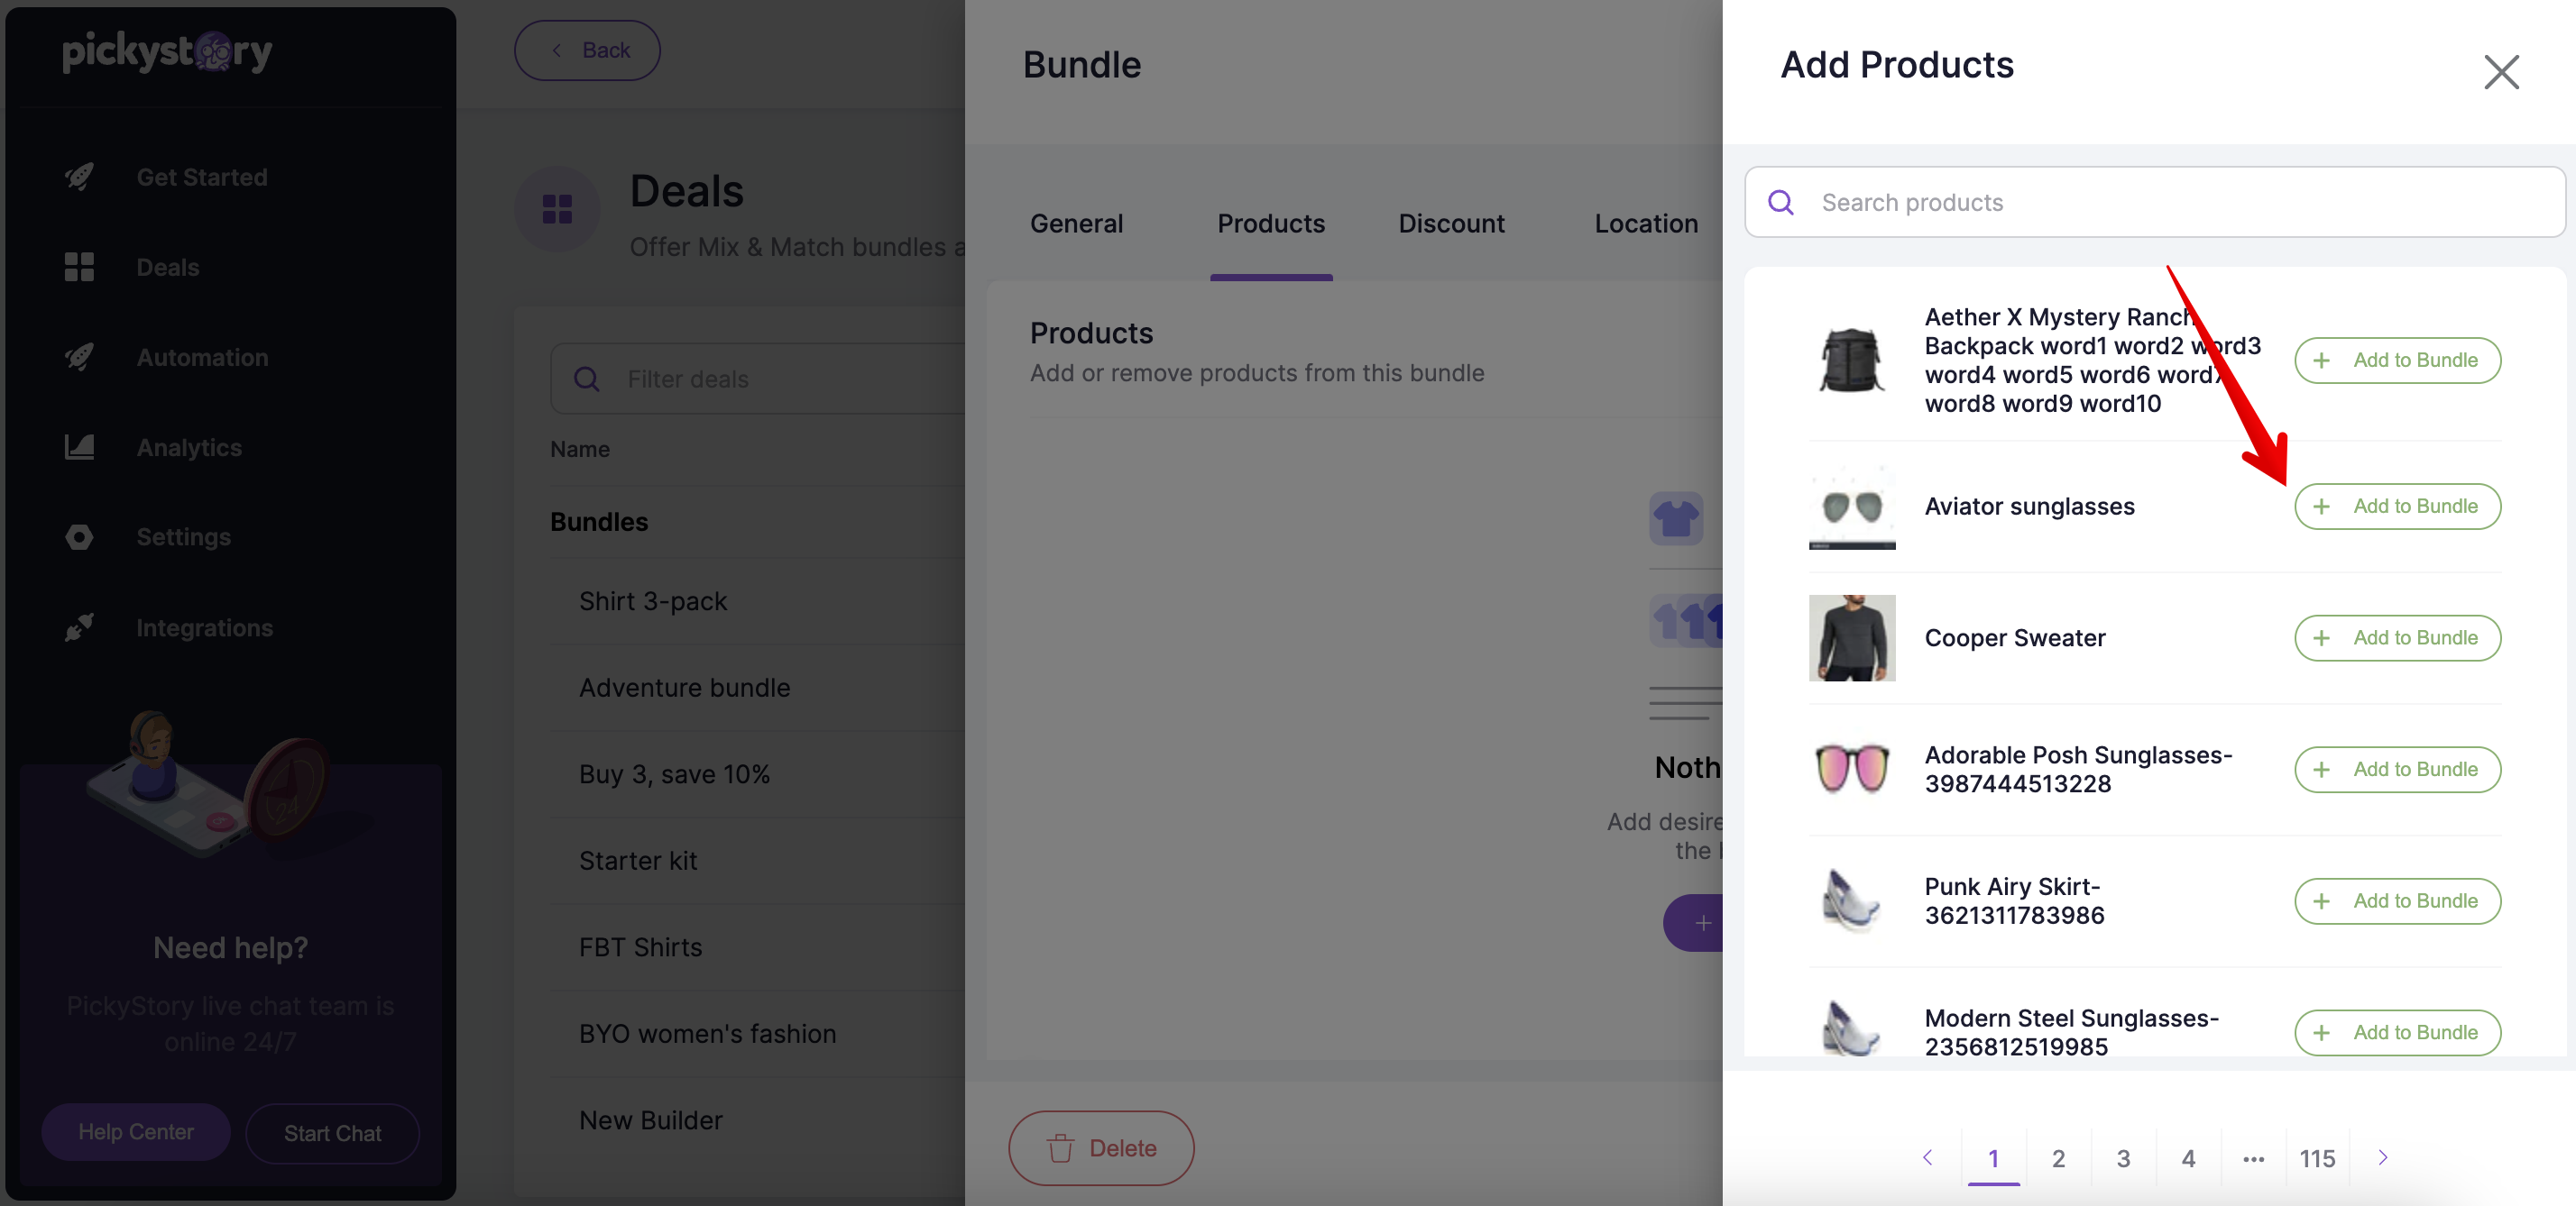Go to previous products page arrow
The width and height of the screenshot is (2576, 1206).
[1927, 1157]
